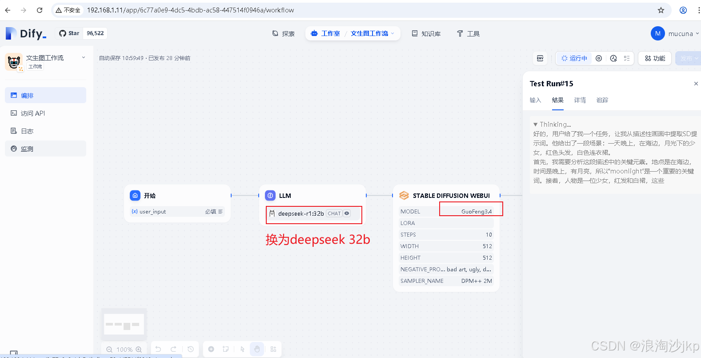Click the Stable Diffusion WebUI node icon
701x358 pixels.
click(404, 195)
